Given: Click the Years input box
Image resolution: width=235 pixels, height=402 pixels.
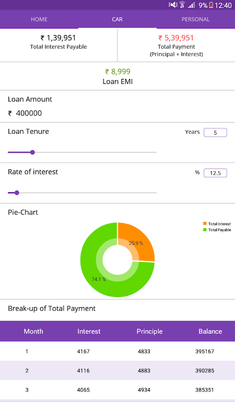Looking at the screenshot, I should 215,133.
